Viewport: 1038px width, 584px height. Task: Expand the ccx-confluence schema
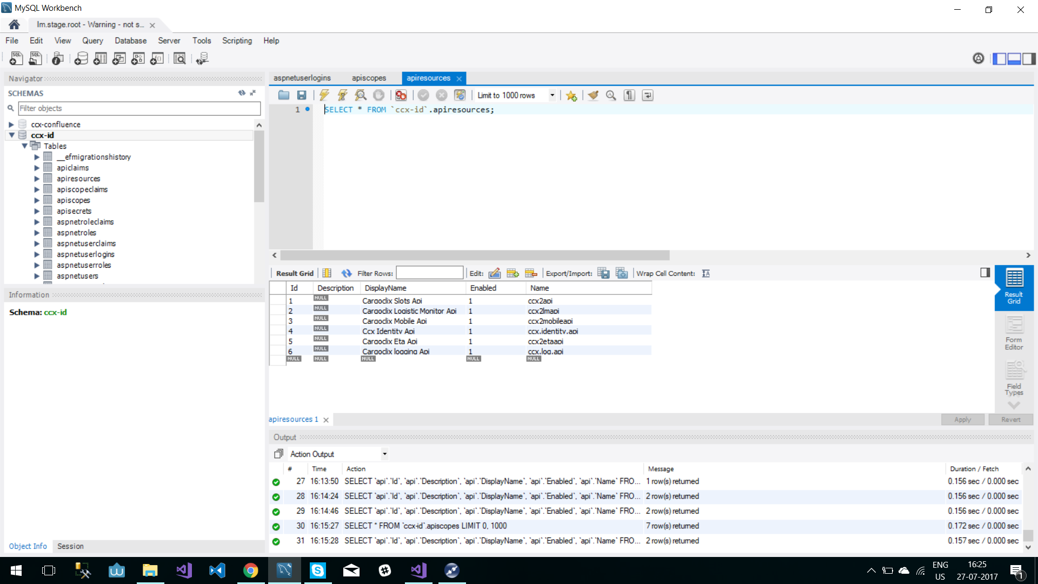point(11,124)
